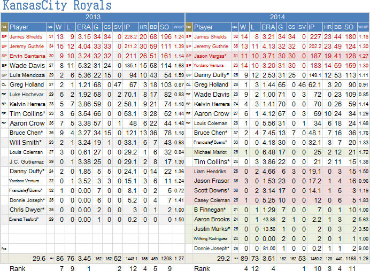
Task: Click Everett Teaford* player name
Action: [24, 219]
